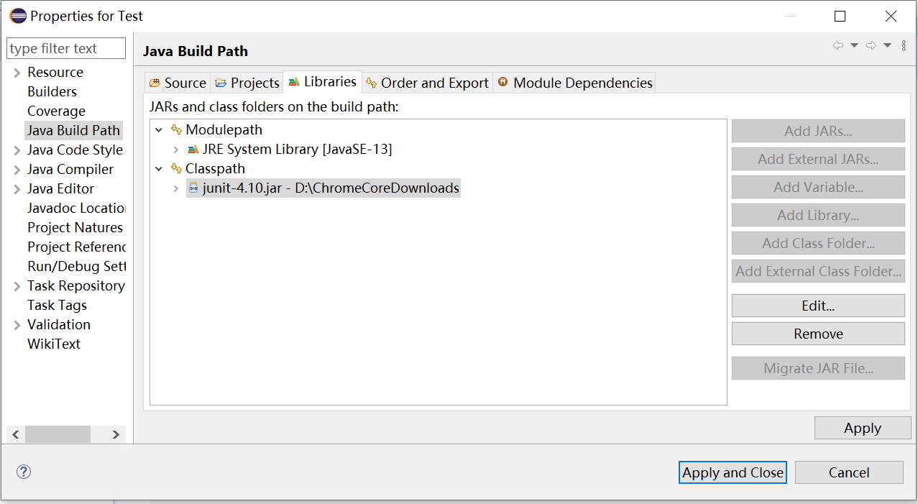
Task: Open the view menu three-dots icon
Action: (904, 45)
